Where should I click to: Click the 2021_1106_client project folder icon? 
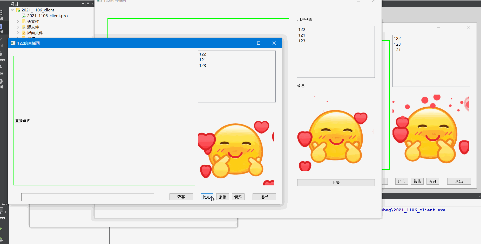coord(18,10)
